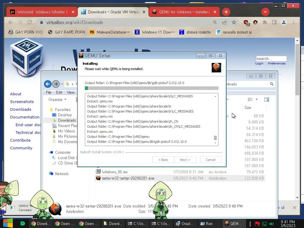Viewport: 304px width, 228px height.
Task: Open the Action Center flag icon
Action: click(x=257, y=224)
